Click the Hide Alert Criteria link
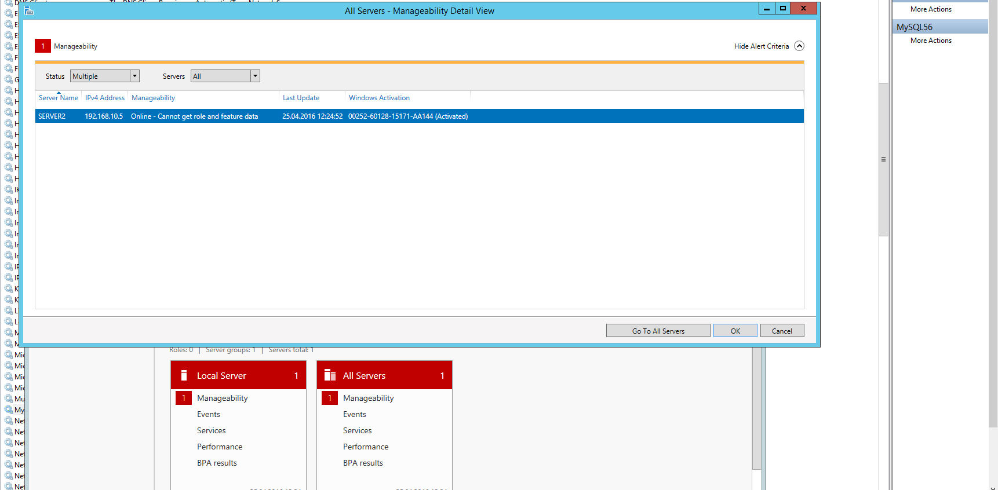The height and width of the screenshot is (490, 998). (x=762, y=46)
